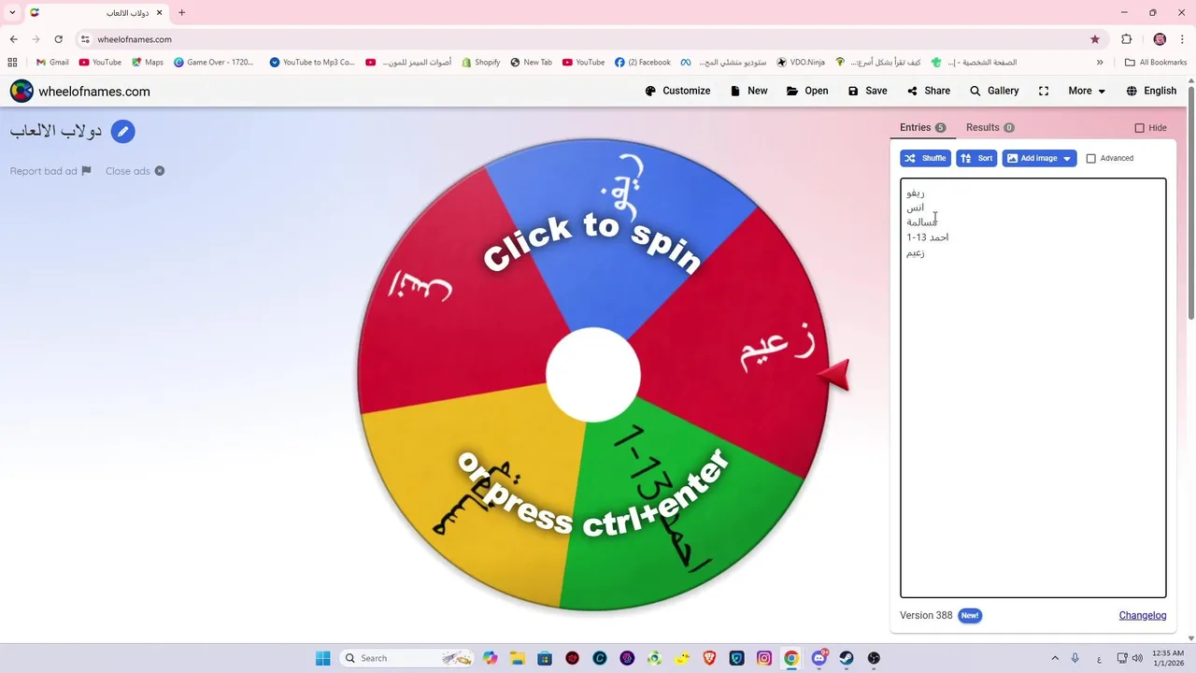Open the Customize wheel settings
1196x673 pixels.
(677, 91)
